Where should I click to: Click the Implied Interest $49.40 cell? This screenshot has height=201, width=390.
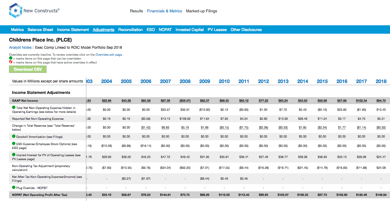point(185,157)
